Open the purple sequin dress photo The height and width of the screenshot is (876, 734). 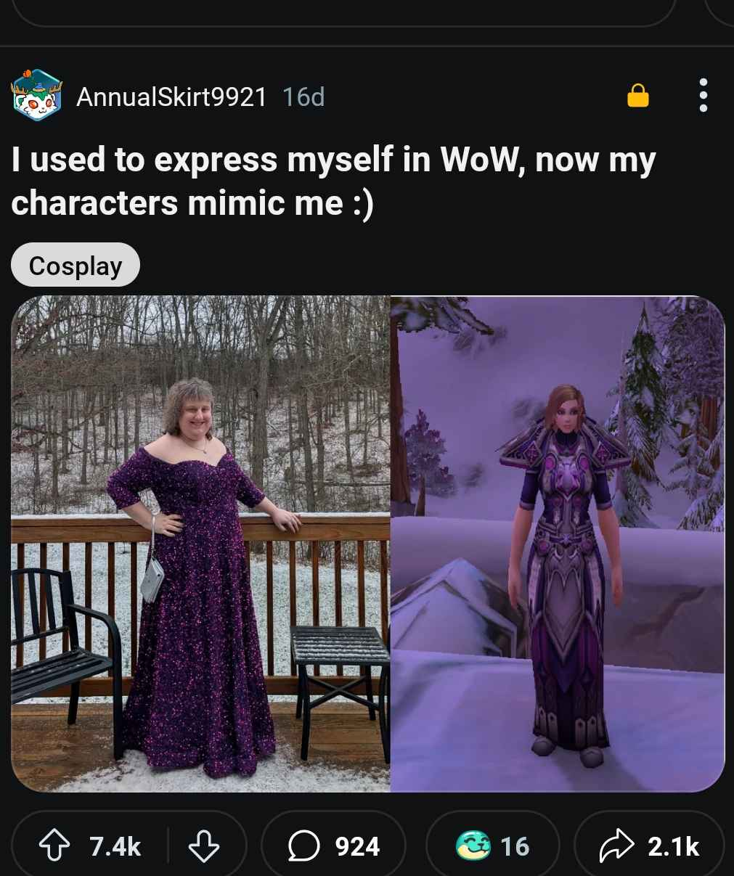pos(201,544)
